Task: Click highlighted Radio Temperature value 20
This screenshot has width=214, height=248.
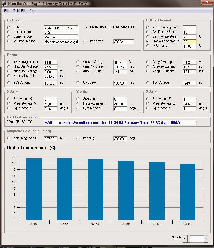Action: (x=190, y=42)
